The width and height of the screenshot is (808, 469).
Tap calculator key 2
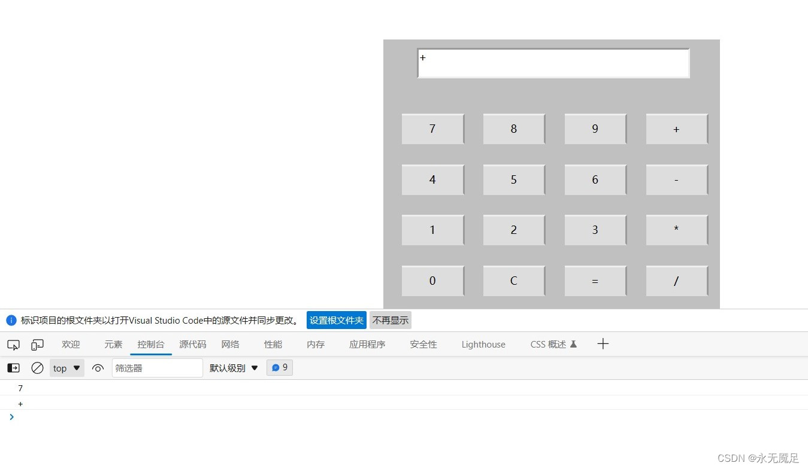515,230
